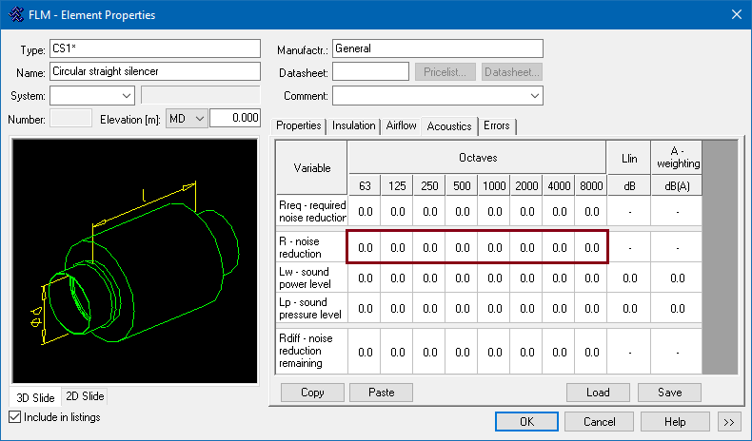Edit the Manufactr. field General
752x441 pixels.
(437, 48)
